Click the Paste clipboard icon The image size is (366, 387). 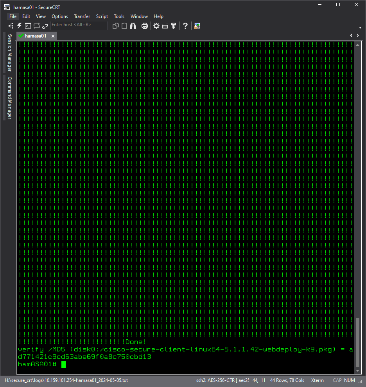(x=124, y=26)
